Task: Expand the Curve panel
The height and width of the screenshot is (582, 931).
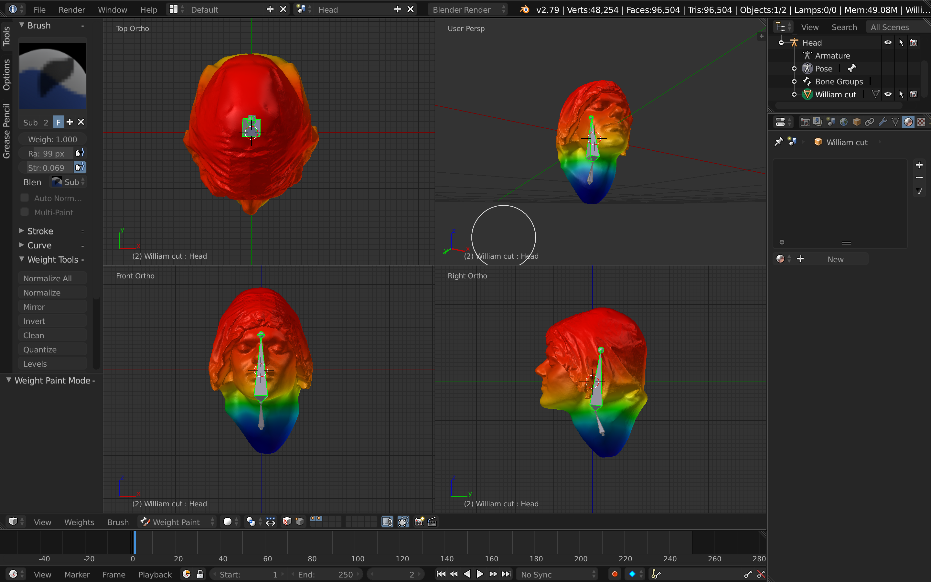Action: pyautogui.click(x=22, y=245)
